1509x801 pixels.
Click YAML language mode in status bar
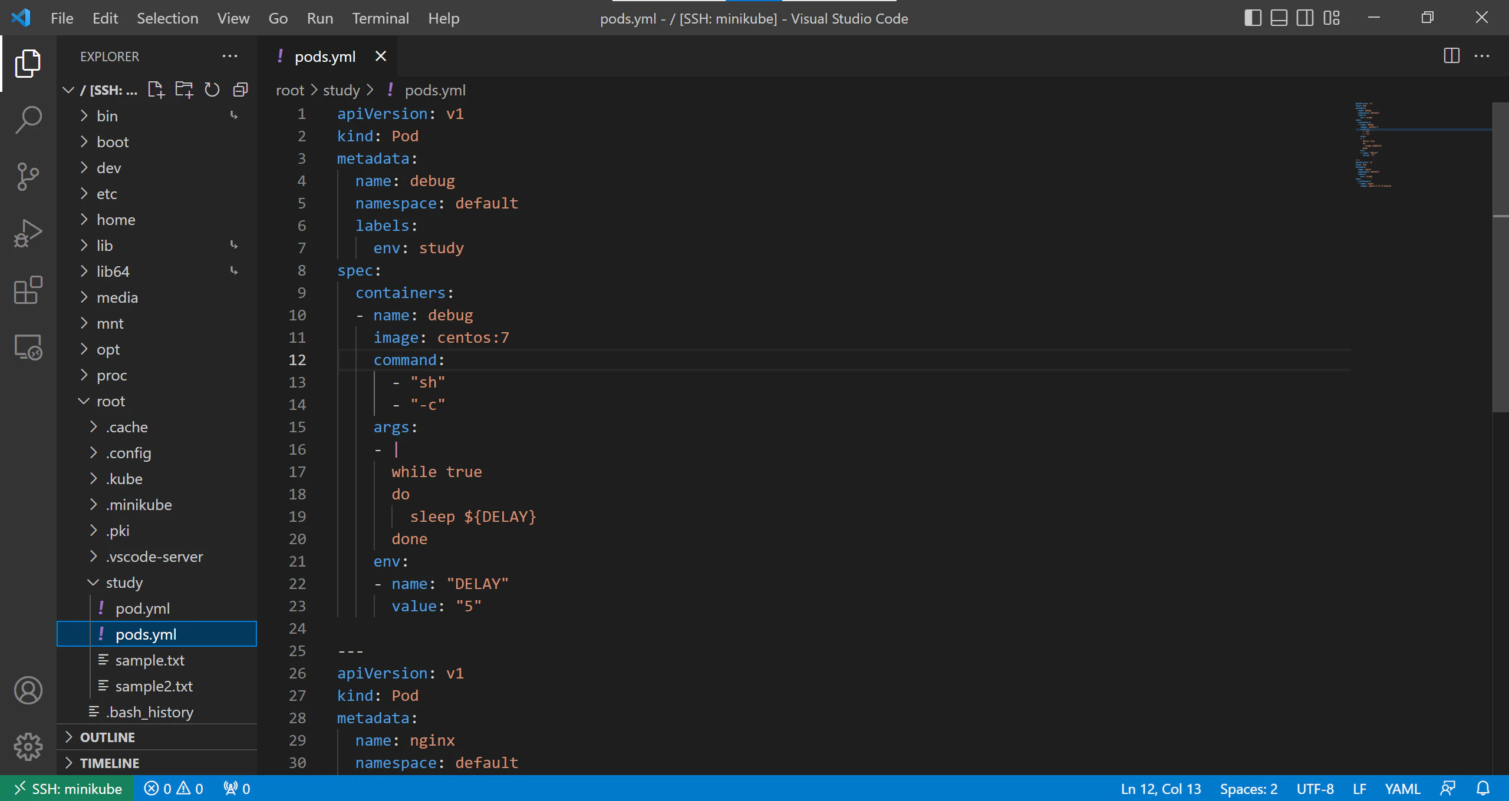point(1402,788)
